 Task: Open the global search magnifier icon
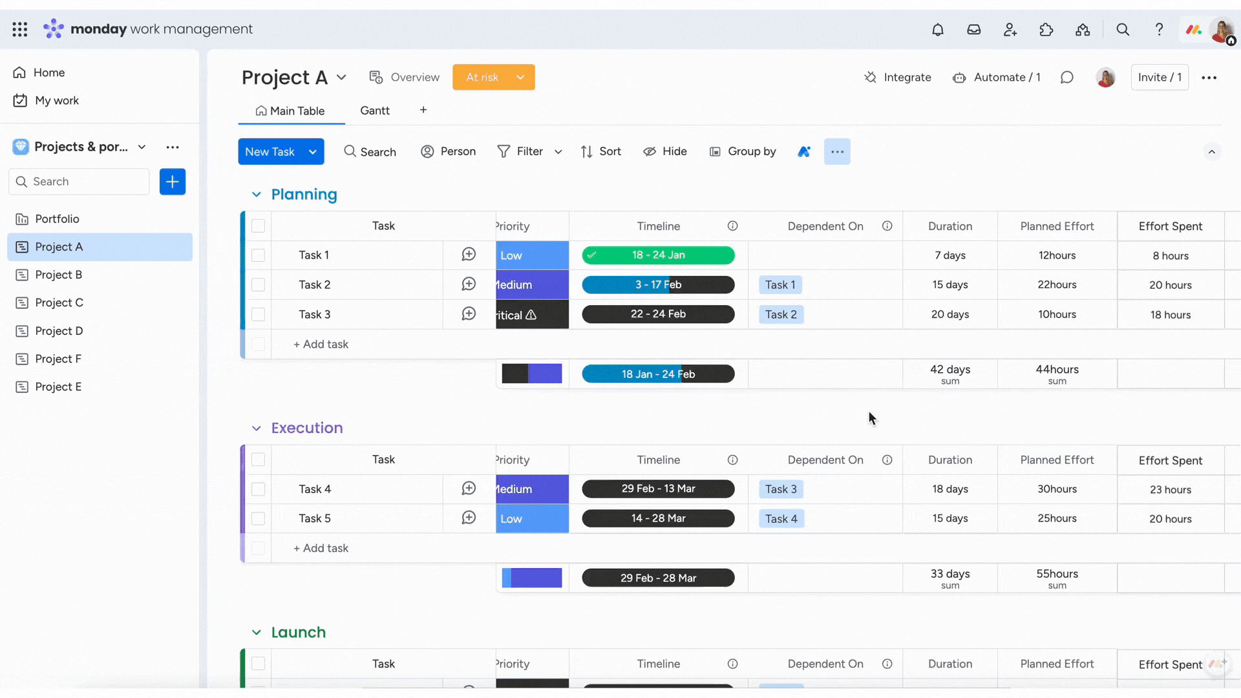click(1123, 30)
